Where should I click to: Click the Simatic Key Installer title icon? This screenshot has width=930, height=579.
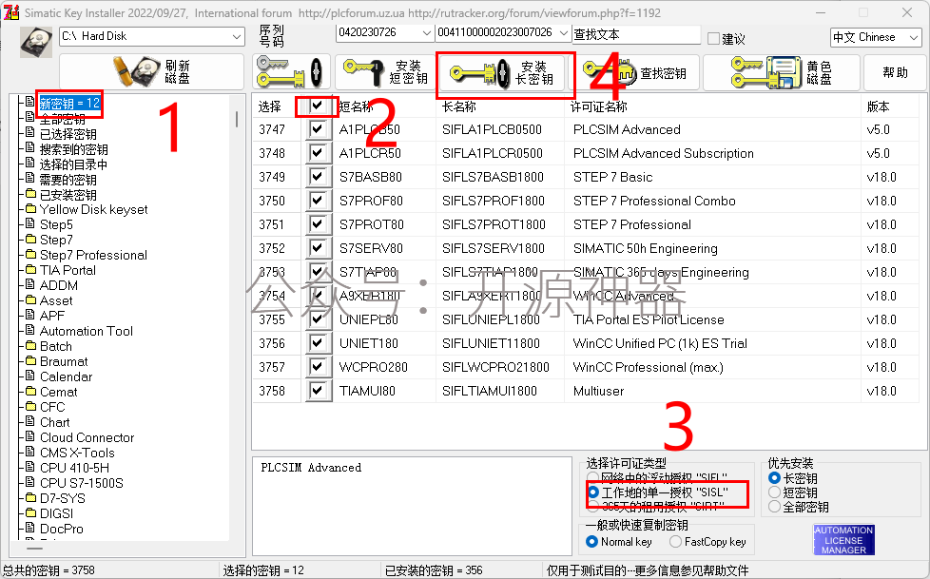(x=11, y=12)
